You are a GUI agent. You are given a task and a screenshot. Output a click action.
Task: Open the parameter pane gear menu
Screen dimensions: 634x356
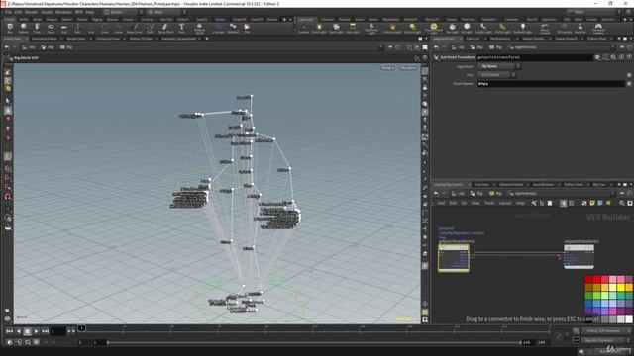click(x=597, y=57)
